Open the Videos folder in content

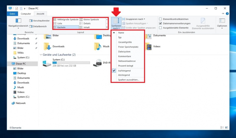click(153, 47)
